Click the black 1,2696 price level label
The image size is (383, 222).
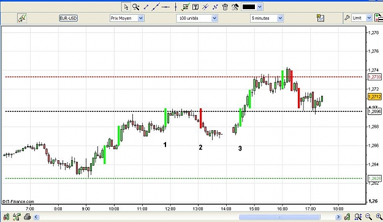click(374, 111)
